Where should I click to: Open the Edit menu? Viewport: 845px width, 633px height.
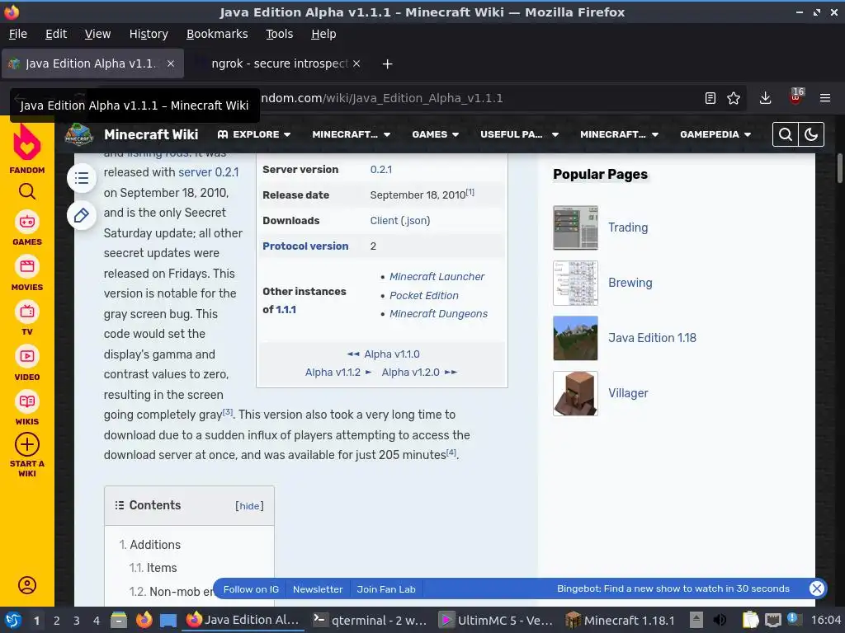(x=56, y=34)
